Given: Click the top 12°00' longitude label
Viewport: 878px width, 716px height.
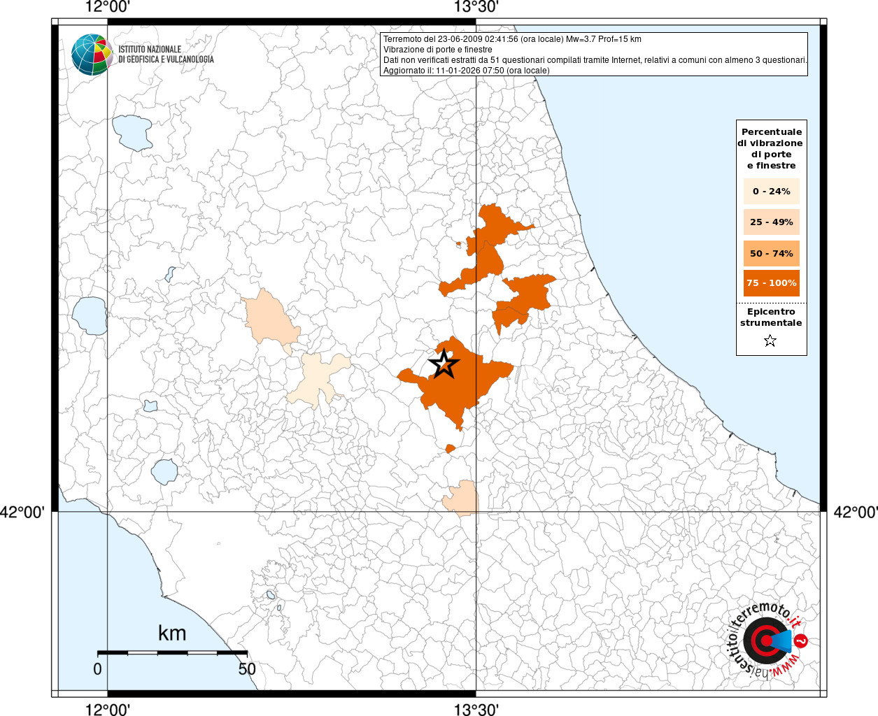Looking at the screenshot, I should pos(107,7).
